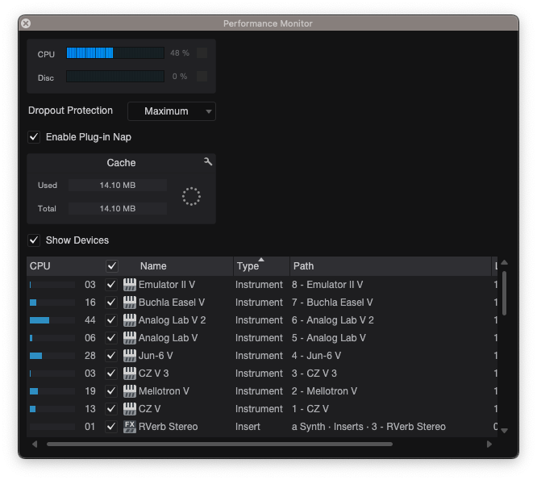The width and height of the screenshot is (537, 480).
Task: Uncheck Analog Lab V row checkbox
Action: click(111, 338)
